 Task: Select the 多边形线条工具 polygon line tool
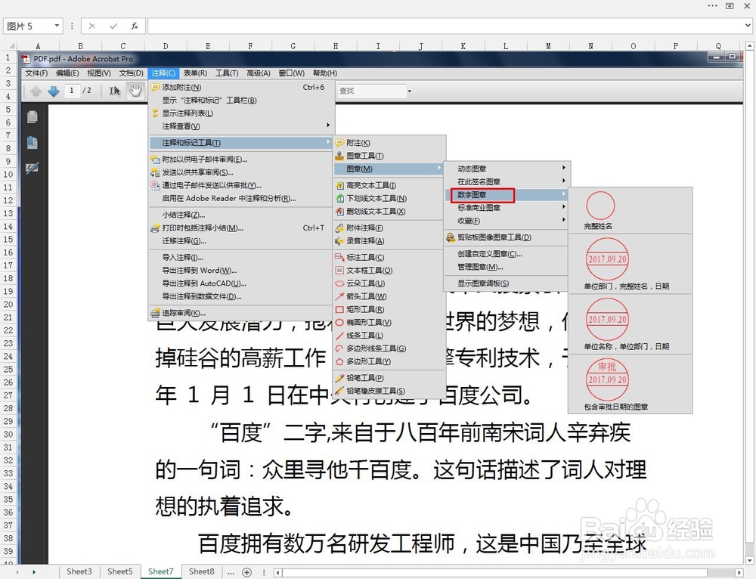[389, 348]
